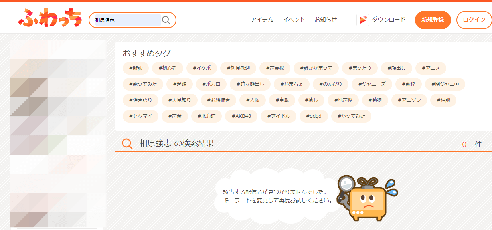The image size is (492, 230).
Task: Select the #相談 tag
Action: coord(443,100)
